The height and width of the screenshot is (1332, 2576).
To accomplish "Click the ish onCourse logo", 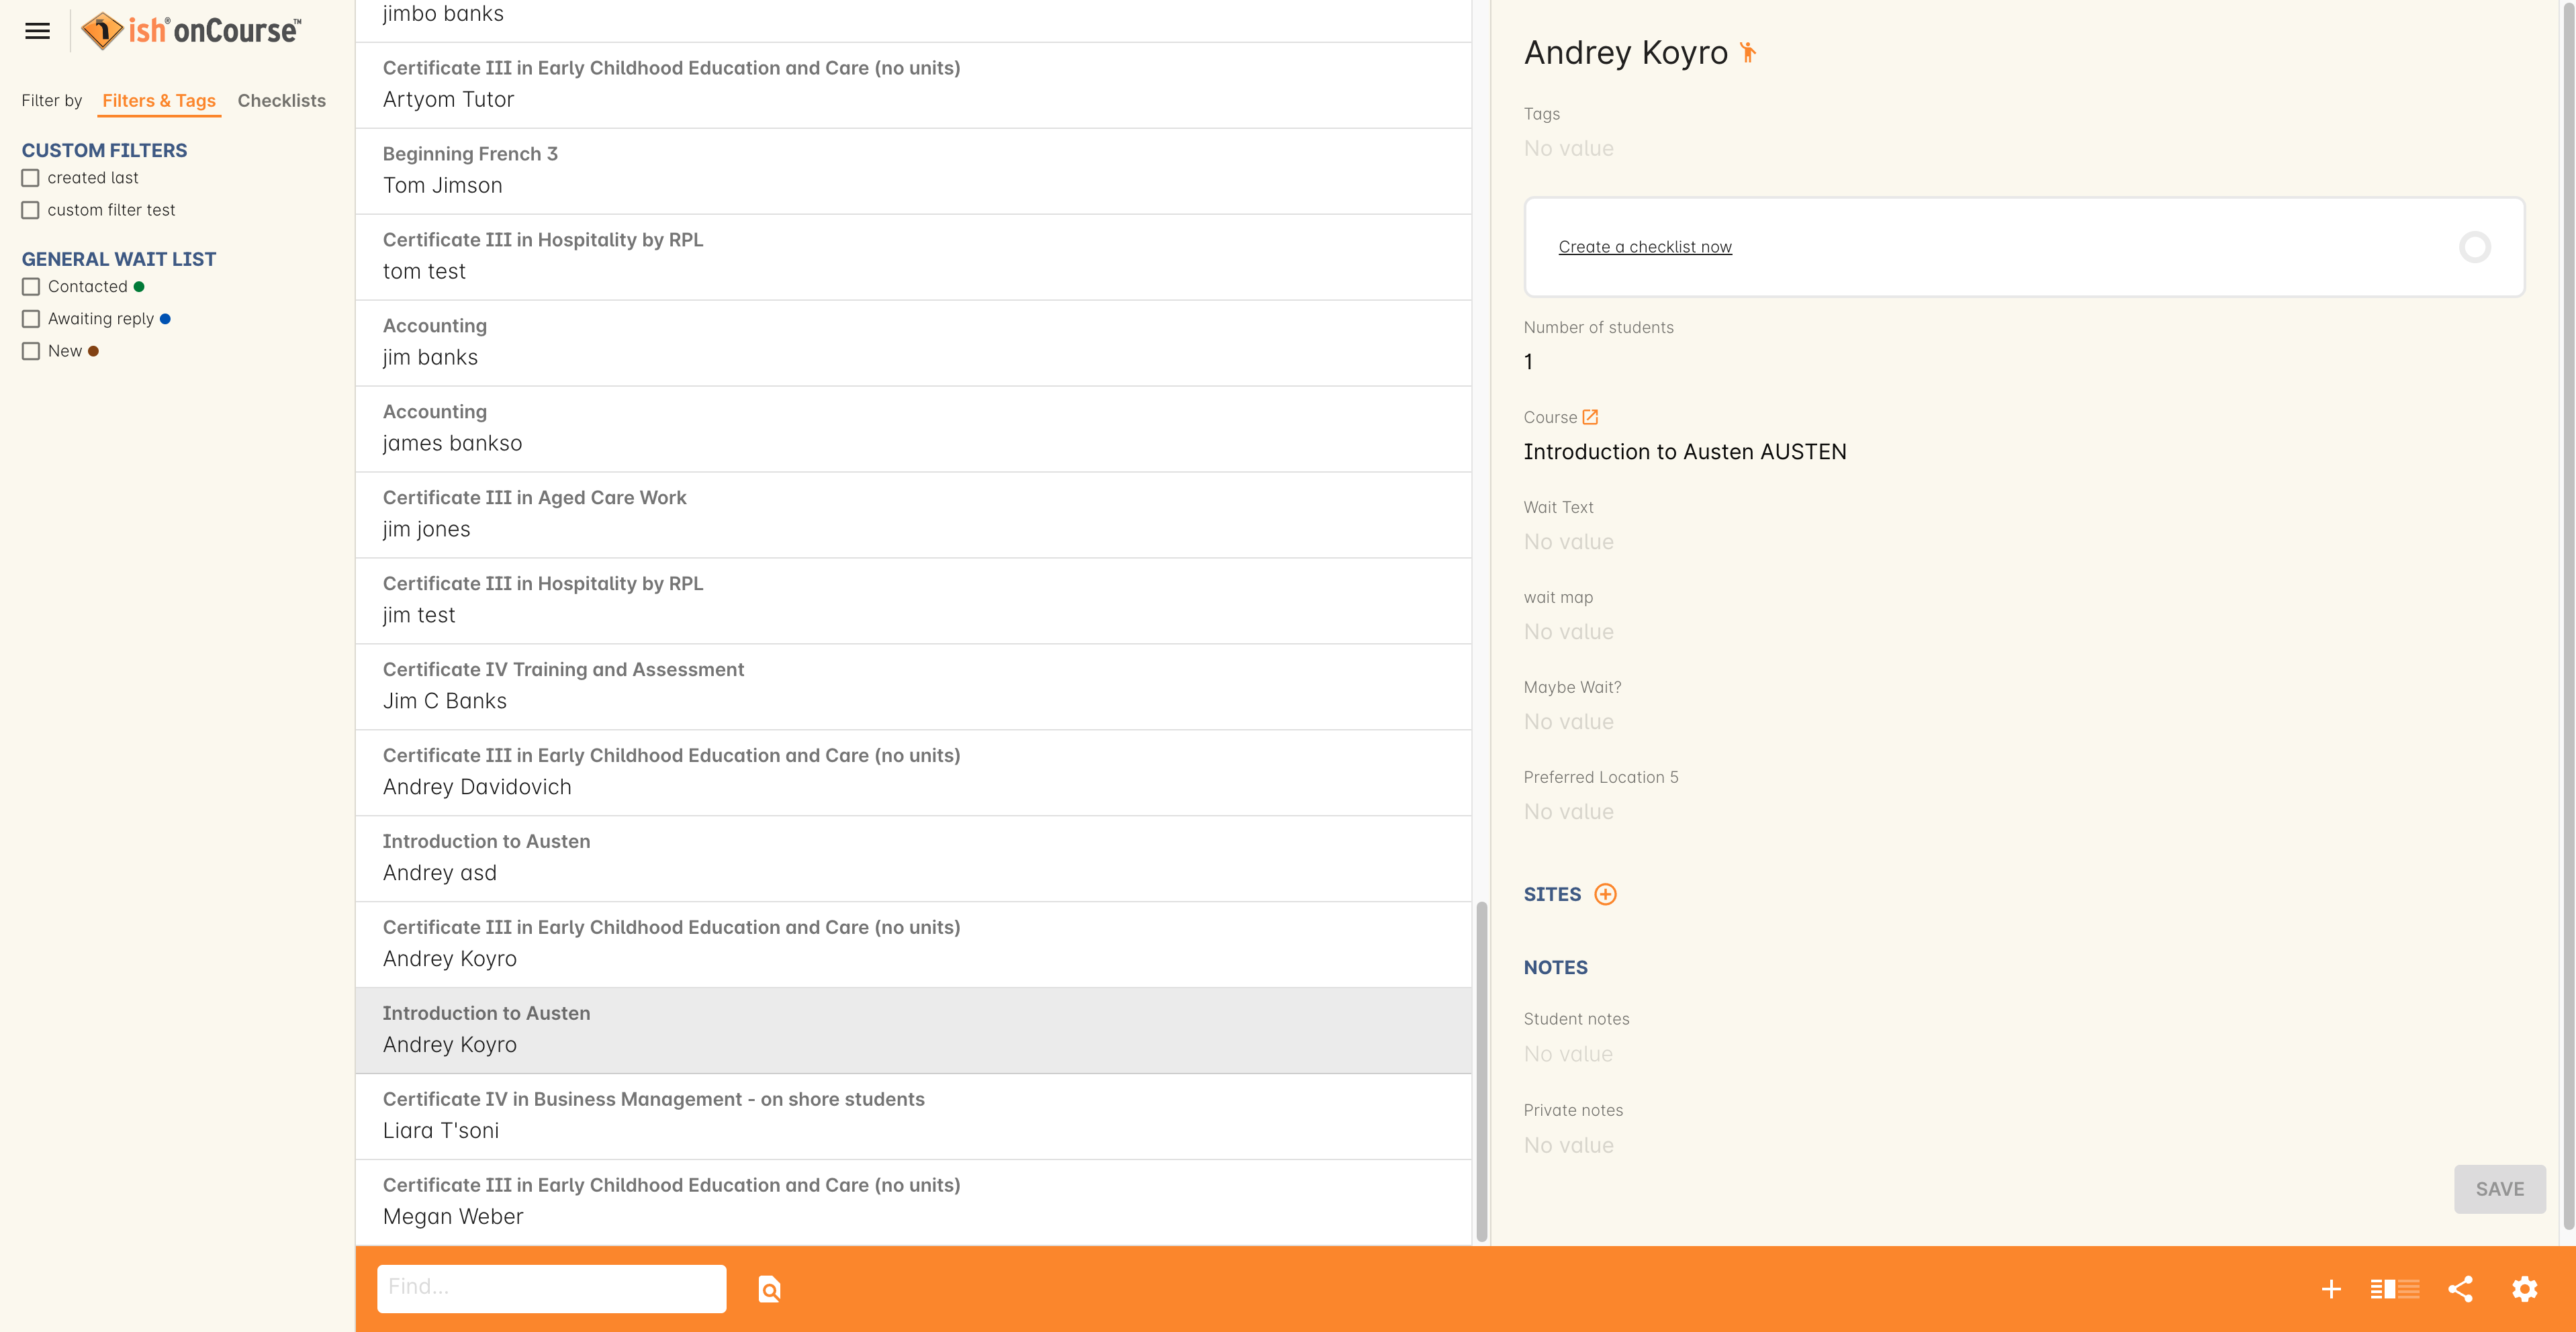I will (x=190, y=31).
